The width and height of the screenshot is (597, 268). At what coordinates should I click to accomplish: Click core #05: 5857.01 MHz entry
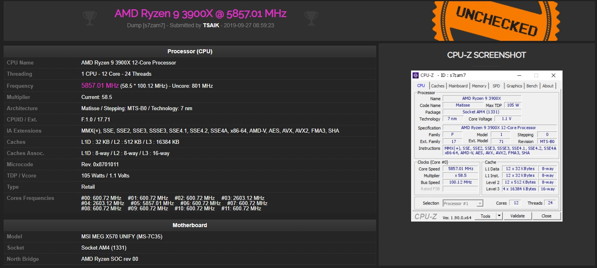(152, 203)
